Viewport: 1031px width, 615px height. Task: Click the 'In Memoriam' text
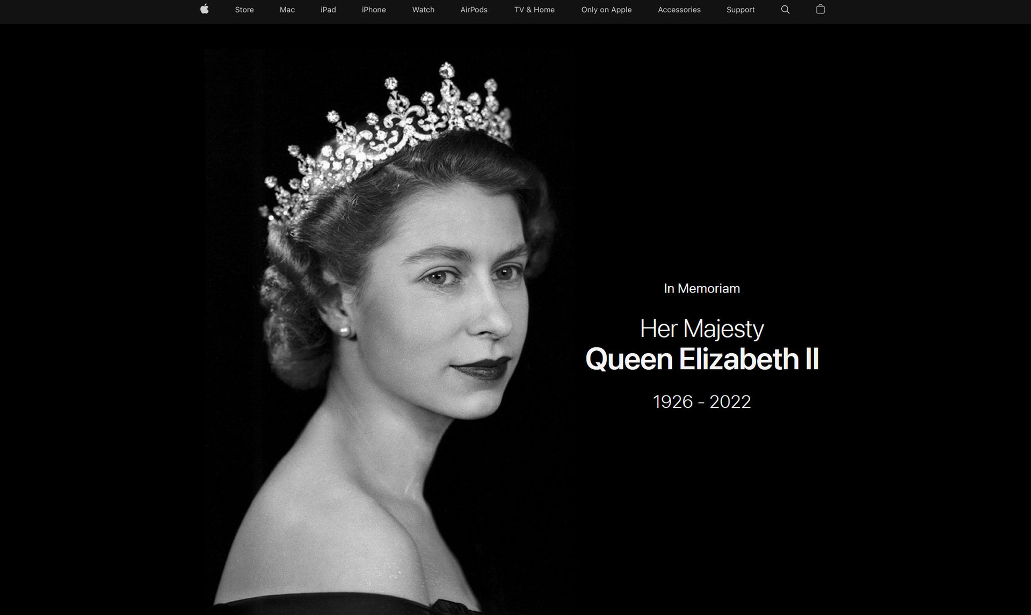coord(702,289)
